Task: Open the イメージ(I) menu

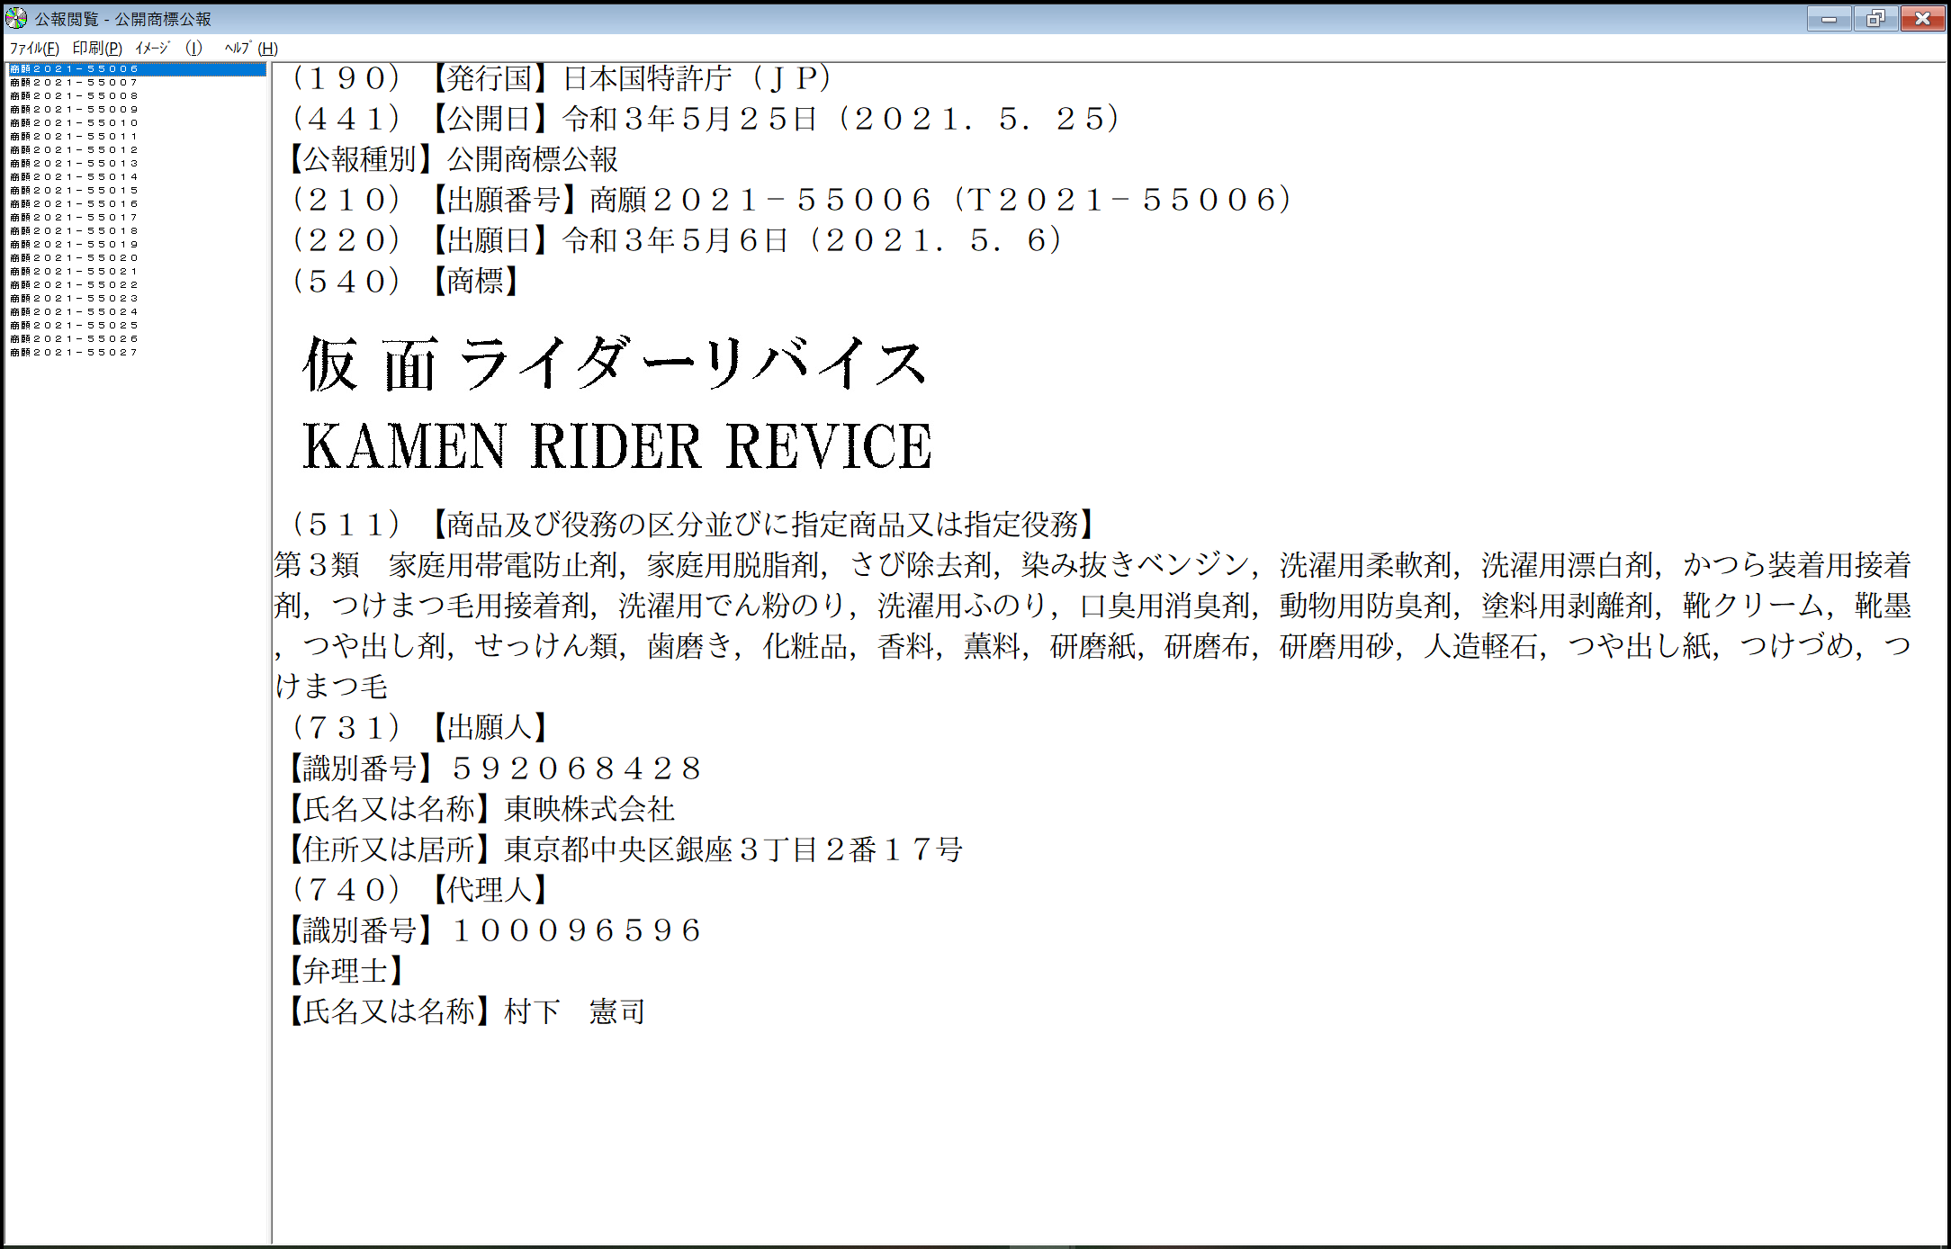Action: click(x=168, y=49)
